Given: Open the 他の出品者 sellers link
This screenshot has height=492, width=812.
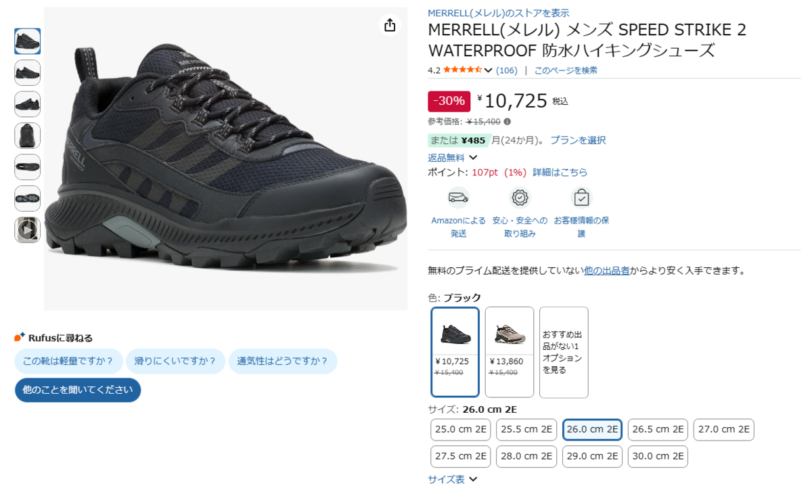Looking at the screenshot, I should point(607,270).
